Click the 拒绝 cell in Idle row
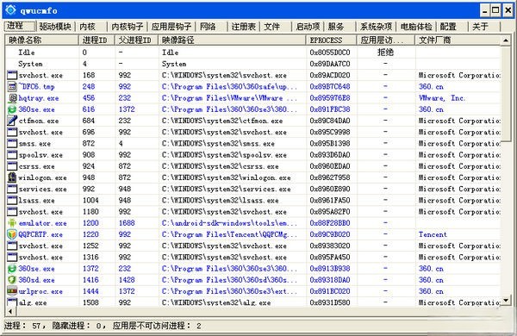 [x=385, y=53]
